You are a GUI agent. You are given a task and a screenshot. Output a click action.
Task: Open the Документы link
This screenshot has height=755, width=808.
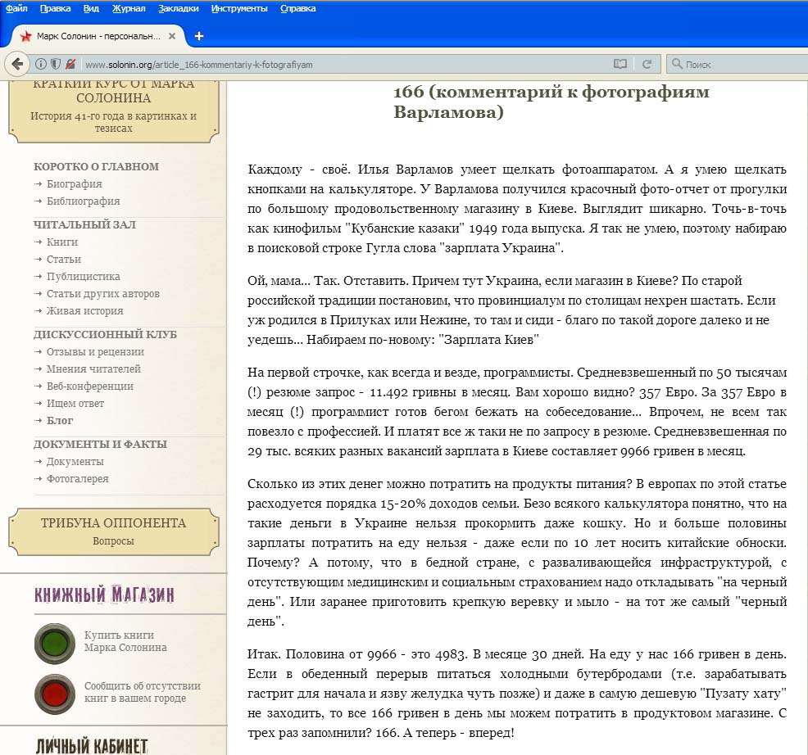(75, 462)
